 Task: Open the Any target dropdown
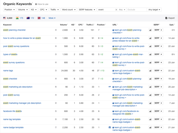[x=154, y=10]
